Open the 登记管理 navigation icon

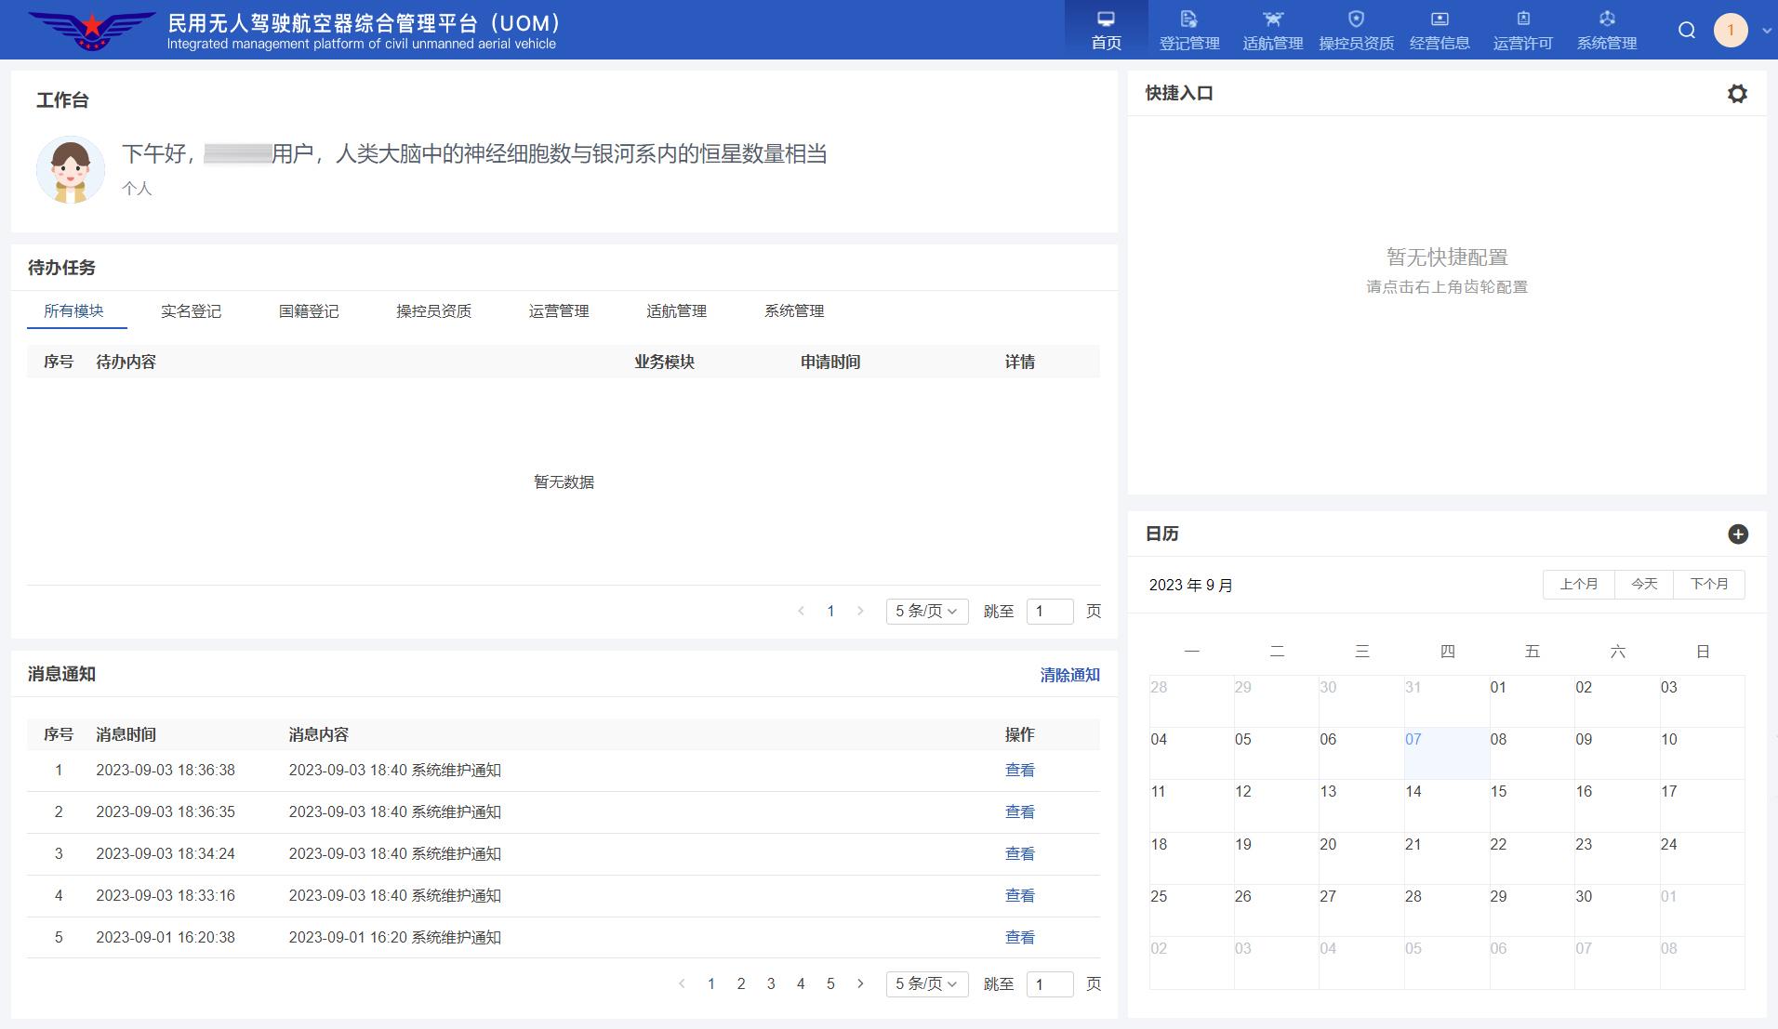[1188, 20]
